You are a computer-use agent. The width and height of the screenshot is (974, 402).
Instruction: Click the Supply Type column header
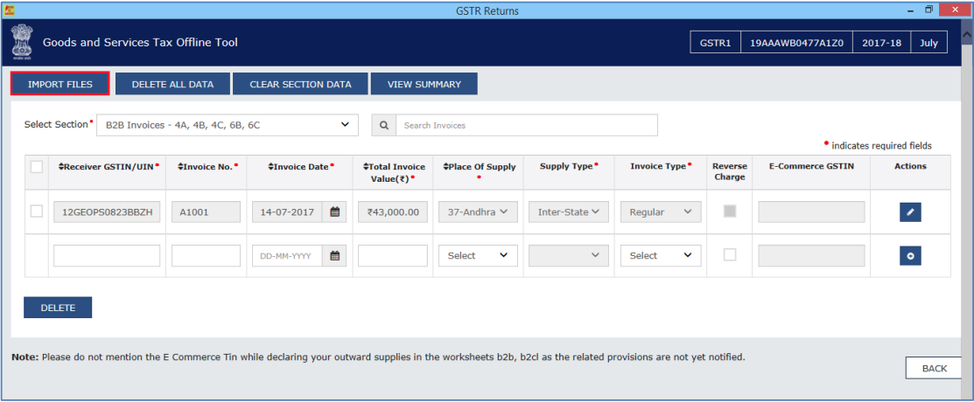click(569, 166)
